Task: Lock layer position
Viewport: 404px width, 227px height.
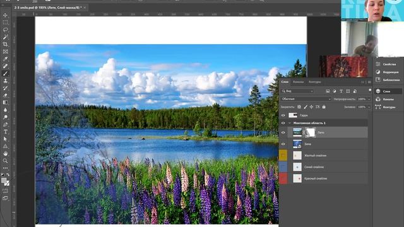Action: tap(311, 107)
